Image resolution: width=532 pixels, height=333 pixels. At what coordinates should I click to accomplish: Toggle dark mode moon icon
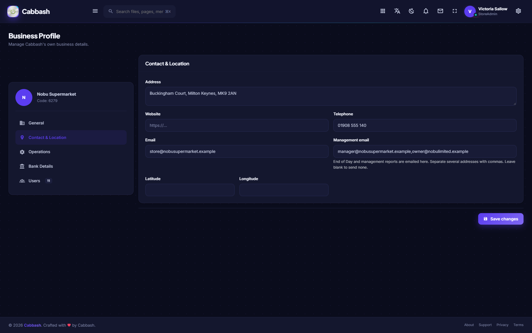[411, 11]
